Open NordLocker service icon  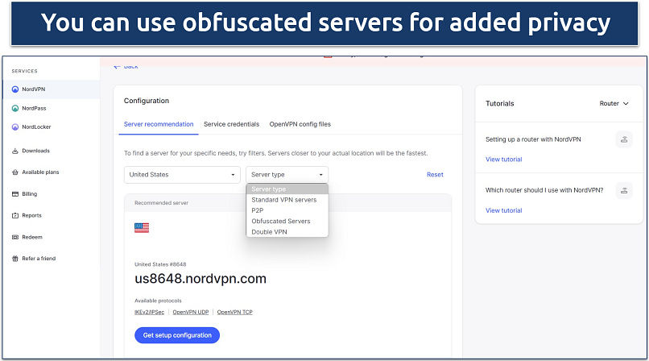(15, 127)
